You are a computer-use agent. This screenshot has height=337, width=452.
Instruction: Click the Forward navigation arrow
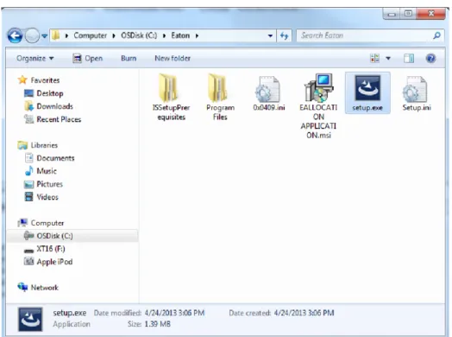pyautogui.click(x=32, y=35)
